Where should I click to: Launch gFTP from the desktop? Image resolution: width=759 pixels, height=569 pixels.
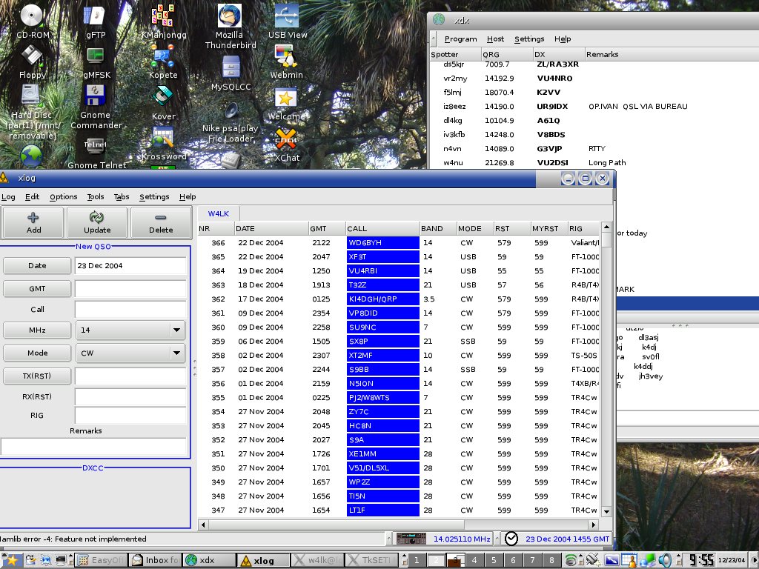click(x=94, y=16)
